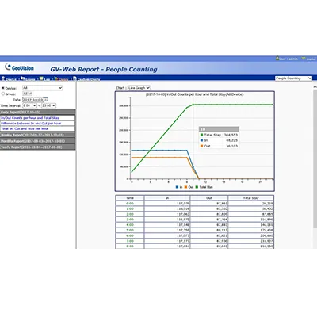Open the Device dropdown set to All

(43, 88)
